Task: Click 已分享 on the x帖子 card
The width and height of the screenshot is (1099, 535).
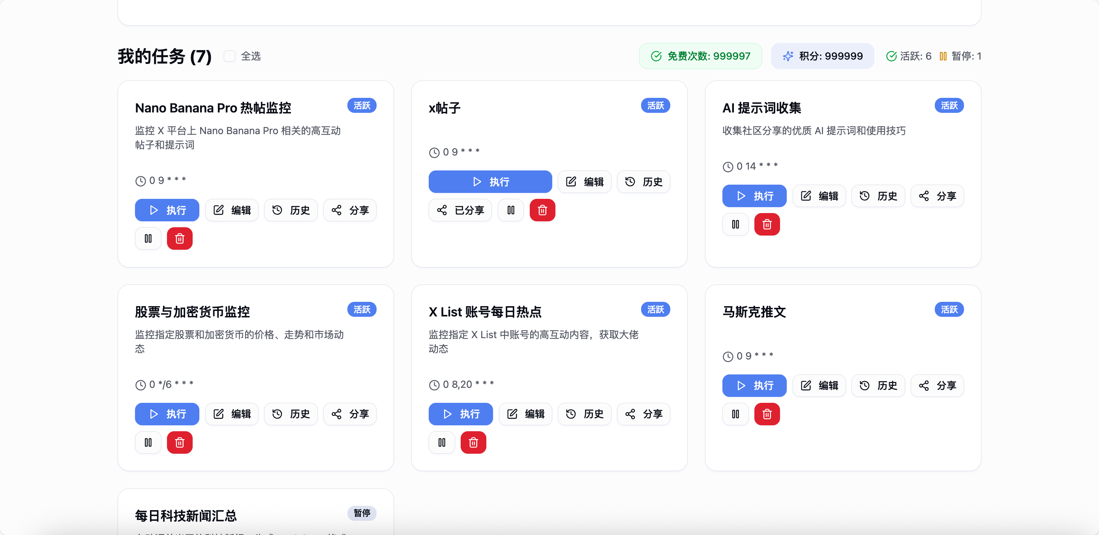Action: click(x=460, y=210)
